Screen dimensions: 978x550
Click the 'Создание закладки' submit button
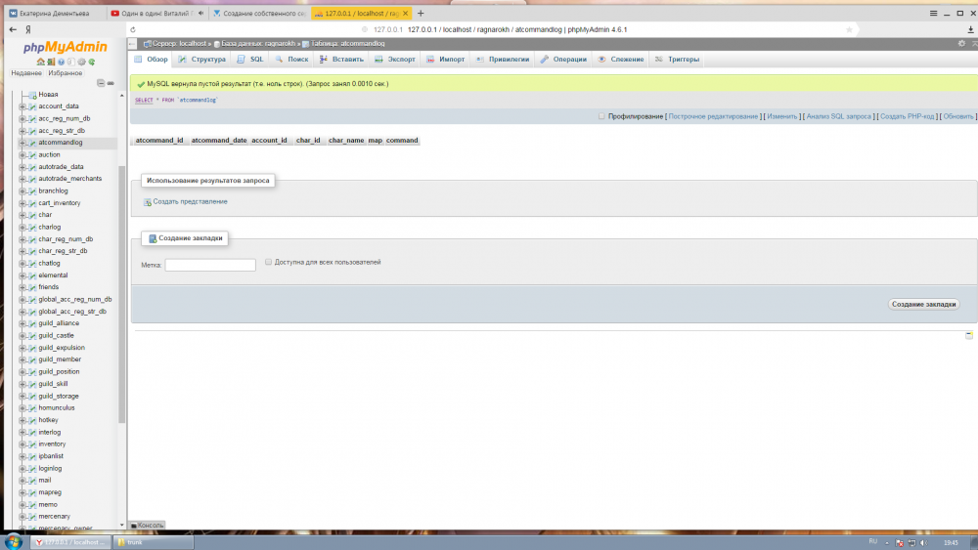[923, 304]
